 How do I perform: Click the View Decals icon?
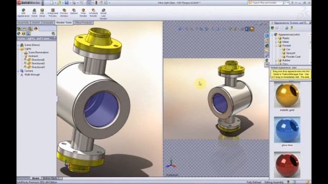point(24,34)
